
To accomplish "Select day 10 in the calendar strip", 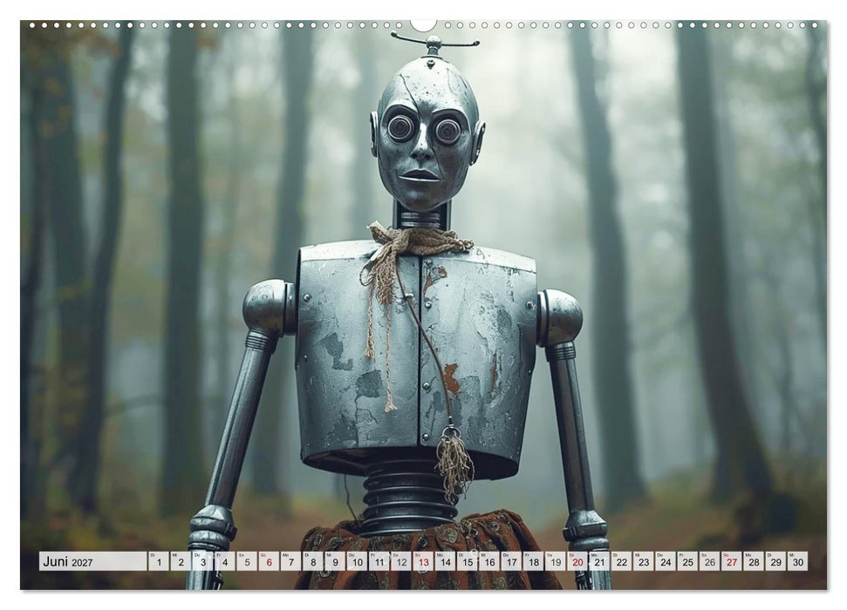I will [x=357, y=561].
